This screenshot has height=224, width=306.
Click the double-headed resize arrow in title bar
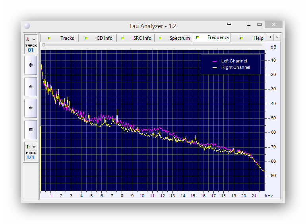[x=229, y=24]
